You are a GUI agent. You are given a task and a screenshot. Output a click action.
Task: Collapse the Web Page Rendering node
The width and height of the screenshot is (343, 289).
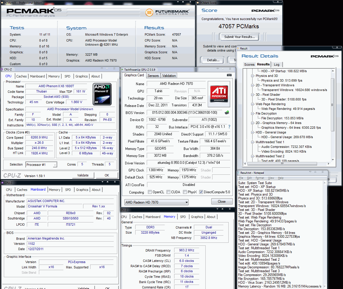253,104
